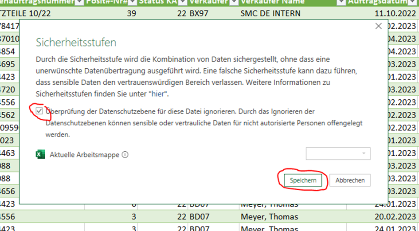Close the Sicherheitsstufen dialog with the X
This screenshot has height=231, width=419.
click(378, 26)
